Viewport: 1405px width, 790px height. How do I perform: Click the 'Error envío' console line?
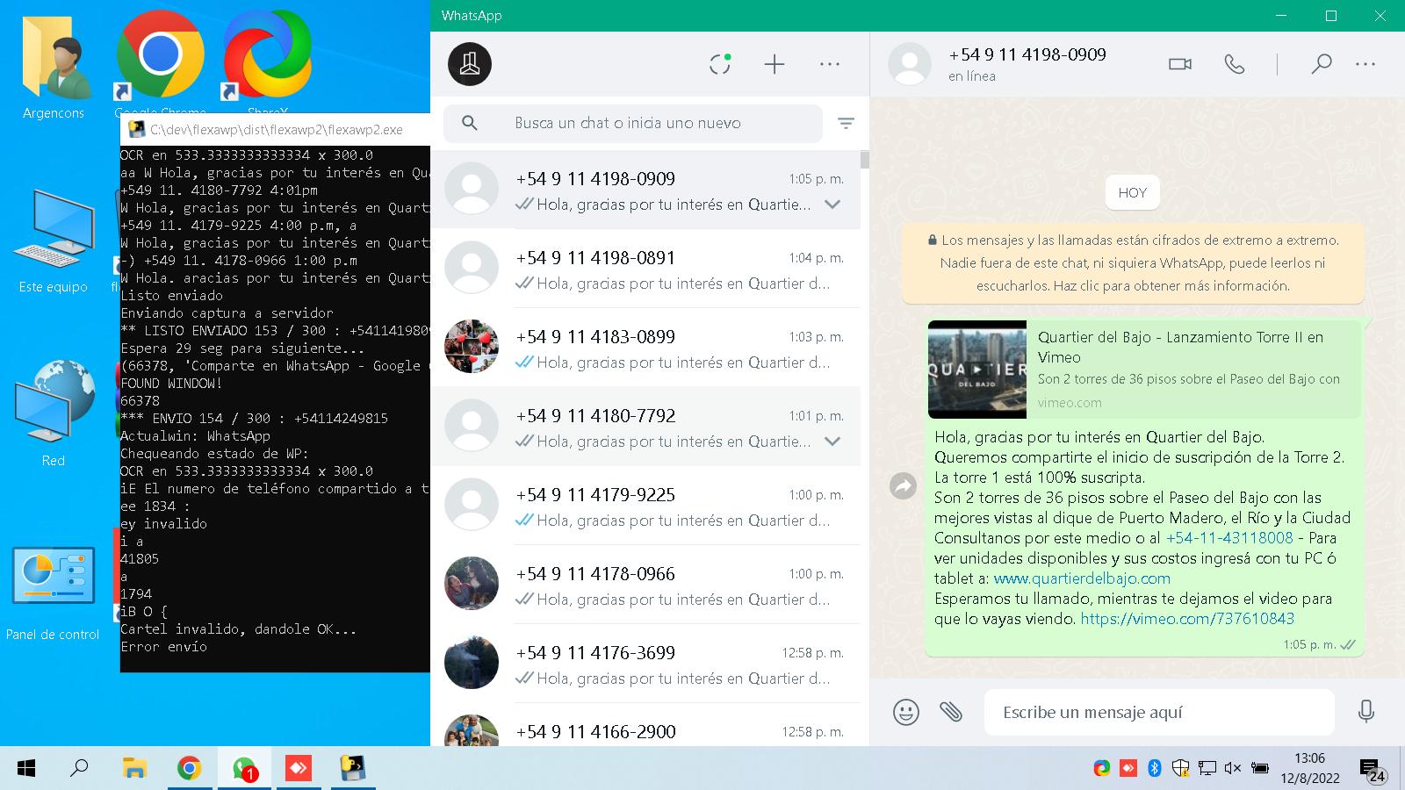(164, 647)
